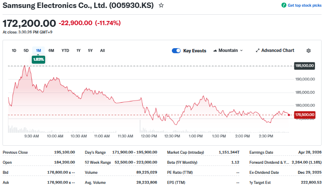
Task: Click the (-11.74%) percent change
Action: click(x=108, y=23)
